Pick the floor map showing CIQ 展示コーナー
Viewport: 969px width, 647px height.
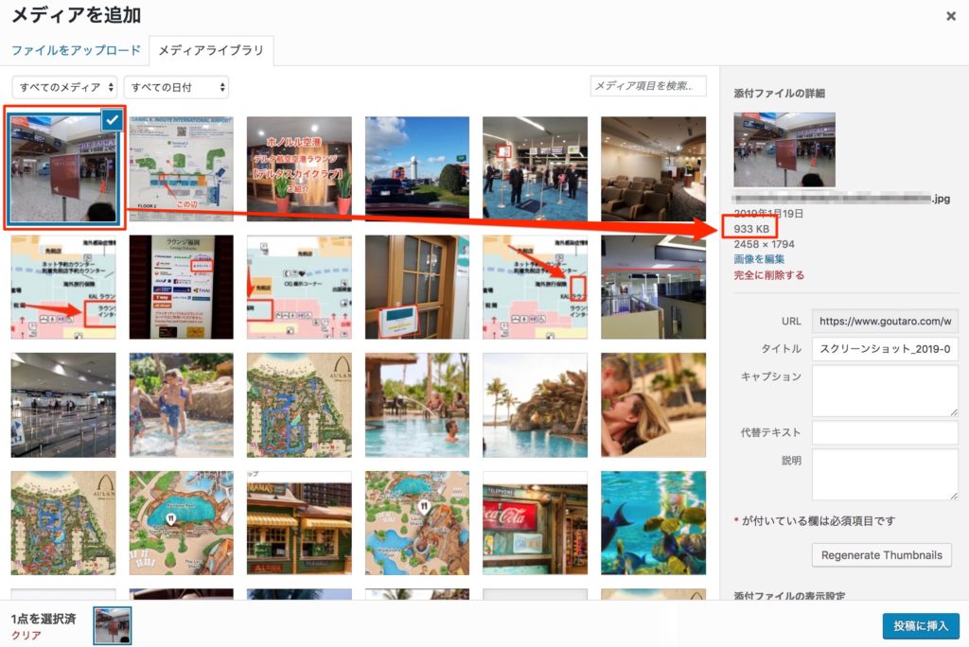tap(299, 287)
